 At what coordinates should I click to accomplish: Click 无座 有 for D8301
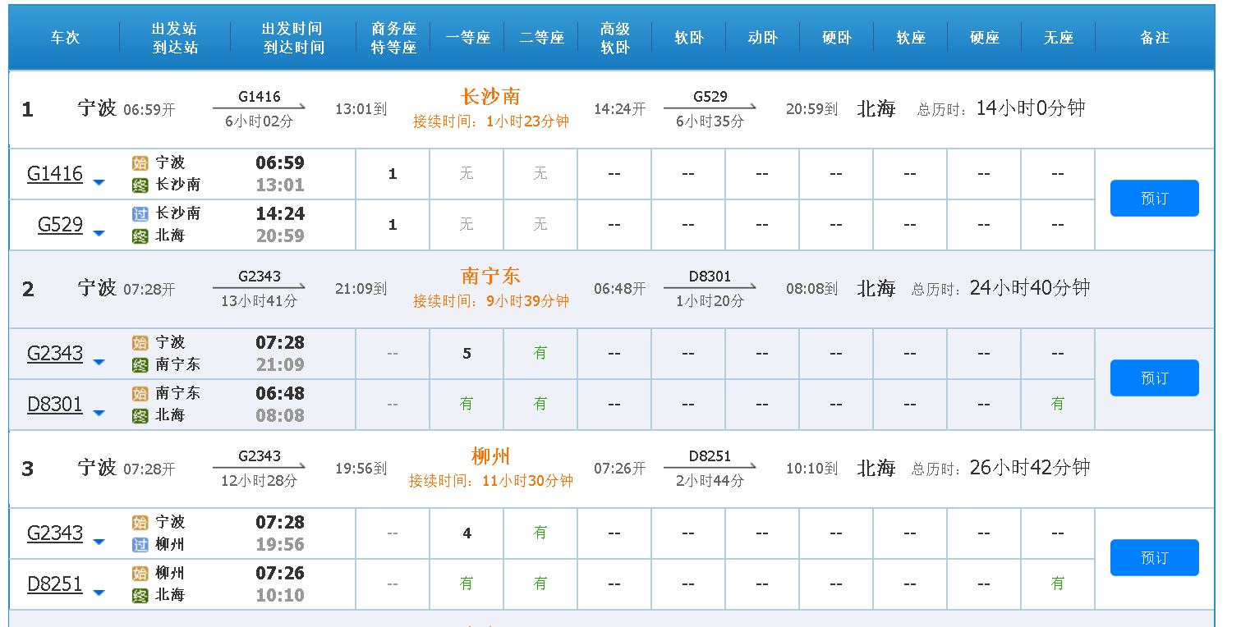[x=1058, y=404]
